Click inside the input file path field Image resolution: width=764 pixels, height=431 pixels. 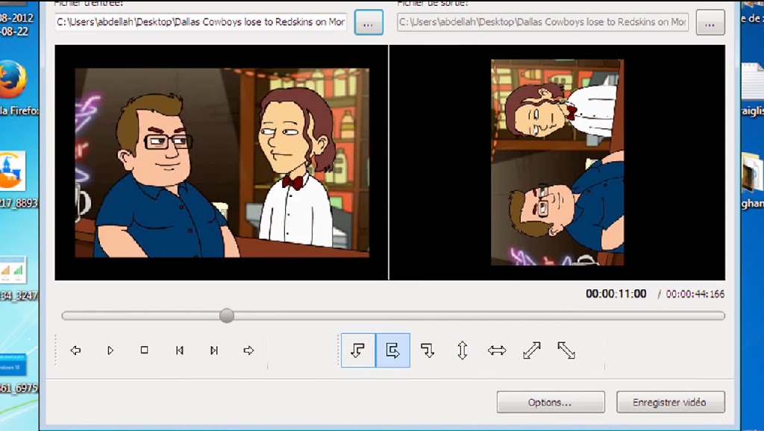click(201, 22)
